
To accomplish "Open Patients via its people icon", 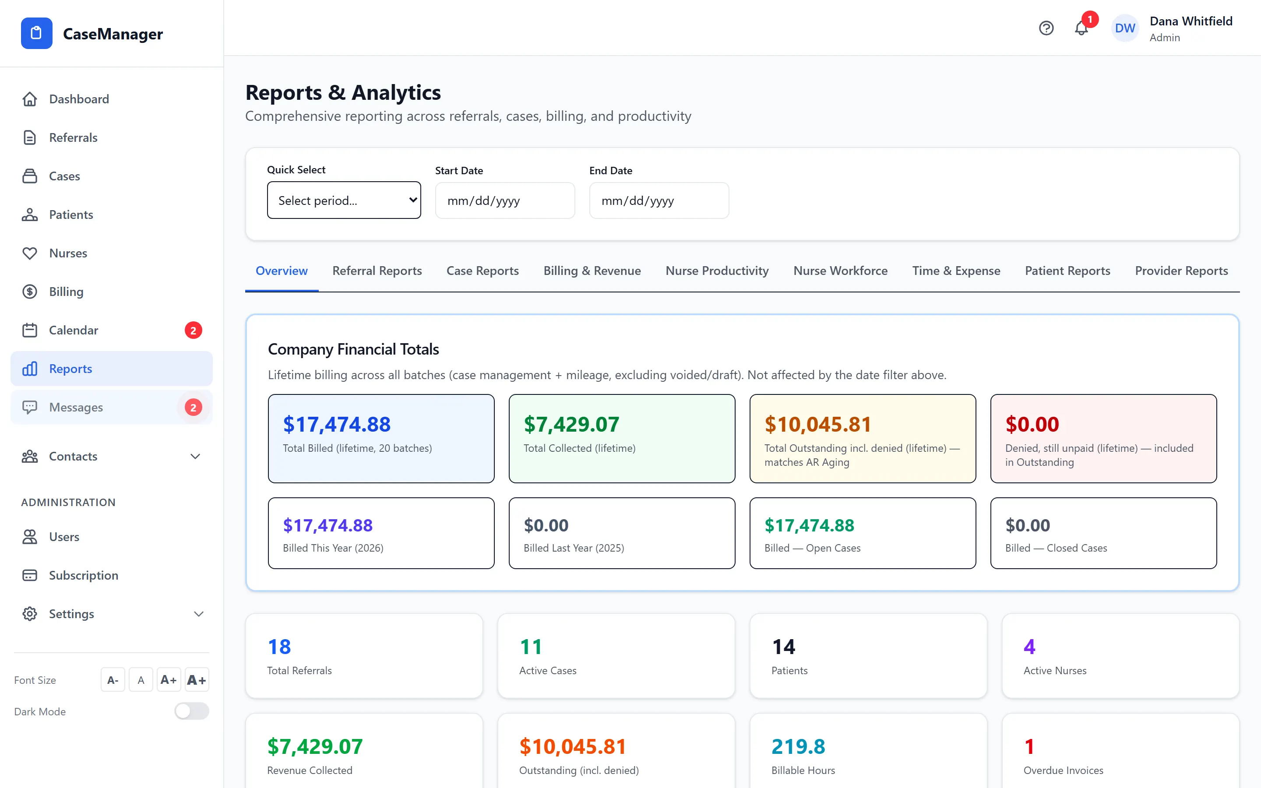I will point(30,215).
